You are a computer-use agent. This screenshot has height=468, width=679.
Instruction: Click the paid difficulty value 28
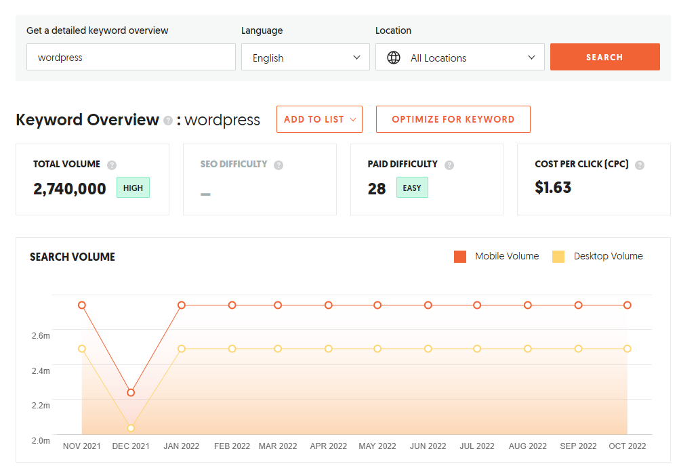click(377, 189)
